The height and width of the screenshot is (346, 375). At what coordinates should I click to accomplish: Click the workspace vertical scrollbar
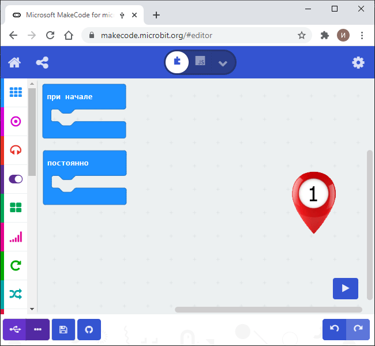[370, 225]
